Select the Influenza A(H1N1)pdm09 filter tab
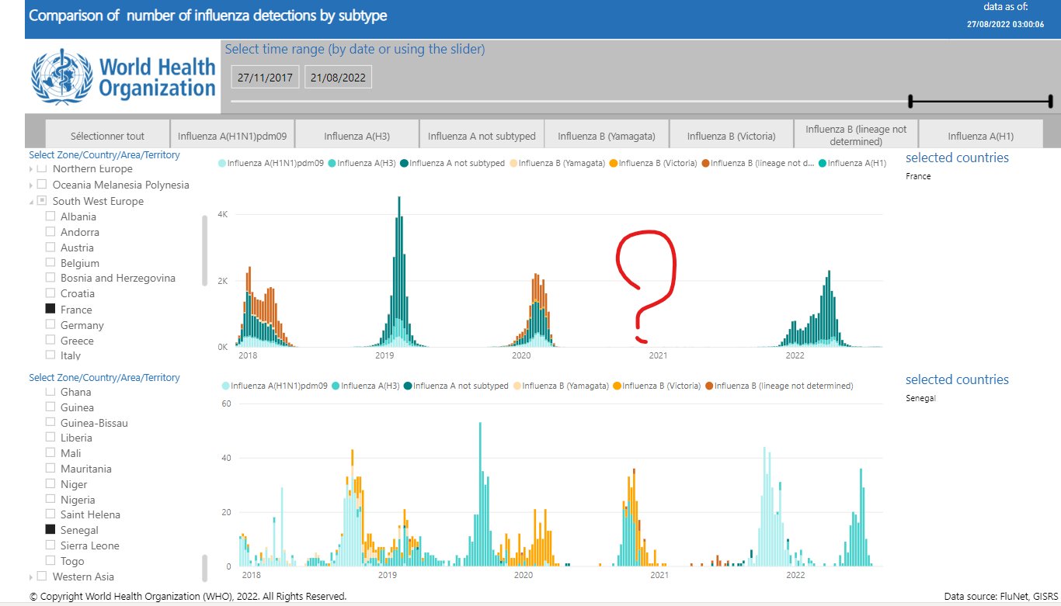The image size is (1061, 606). pos(232,133)
